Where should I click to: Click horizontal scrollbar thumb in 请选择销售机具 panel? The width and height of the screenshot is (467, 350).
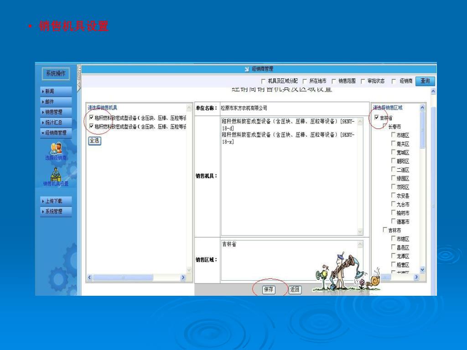coord(123,278)
